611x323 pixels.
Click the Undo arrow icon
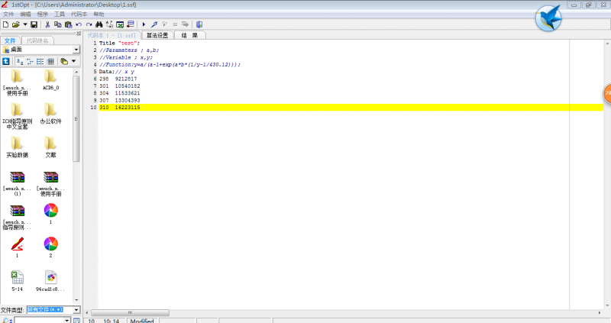79,24
